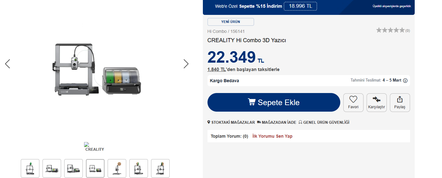Click İlk Yorumu Sen Yap link
Image resolution: width=442 pixels, height=178 pixels.
(272, 136)
